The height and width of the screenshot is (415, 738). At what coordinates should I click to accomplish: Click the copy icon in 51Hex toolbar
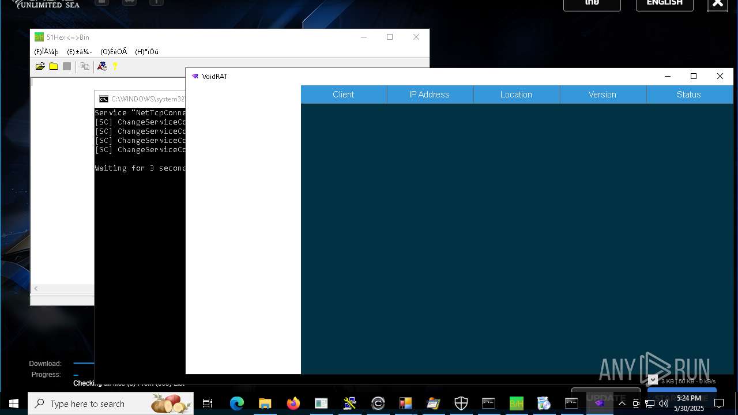[x=85, y=66]
